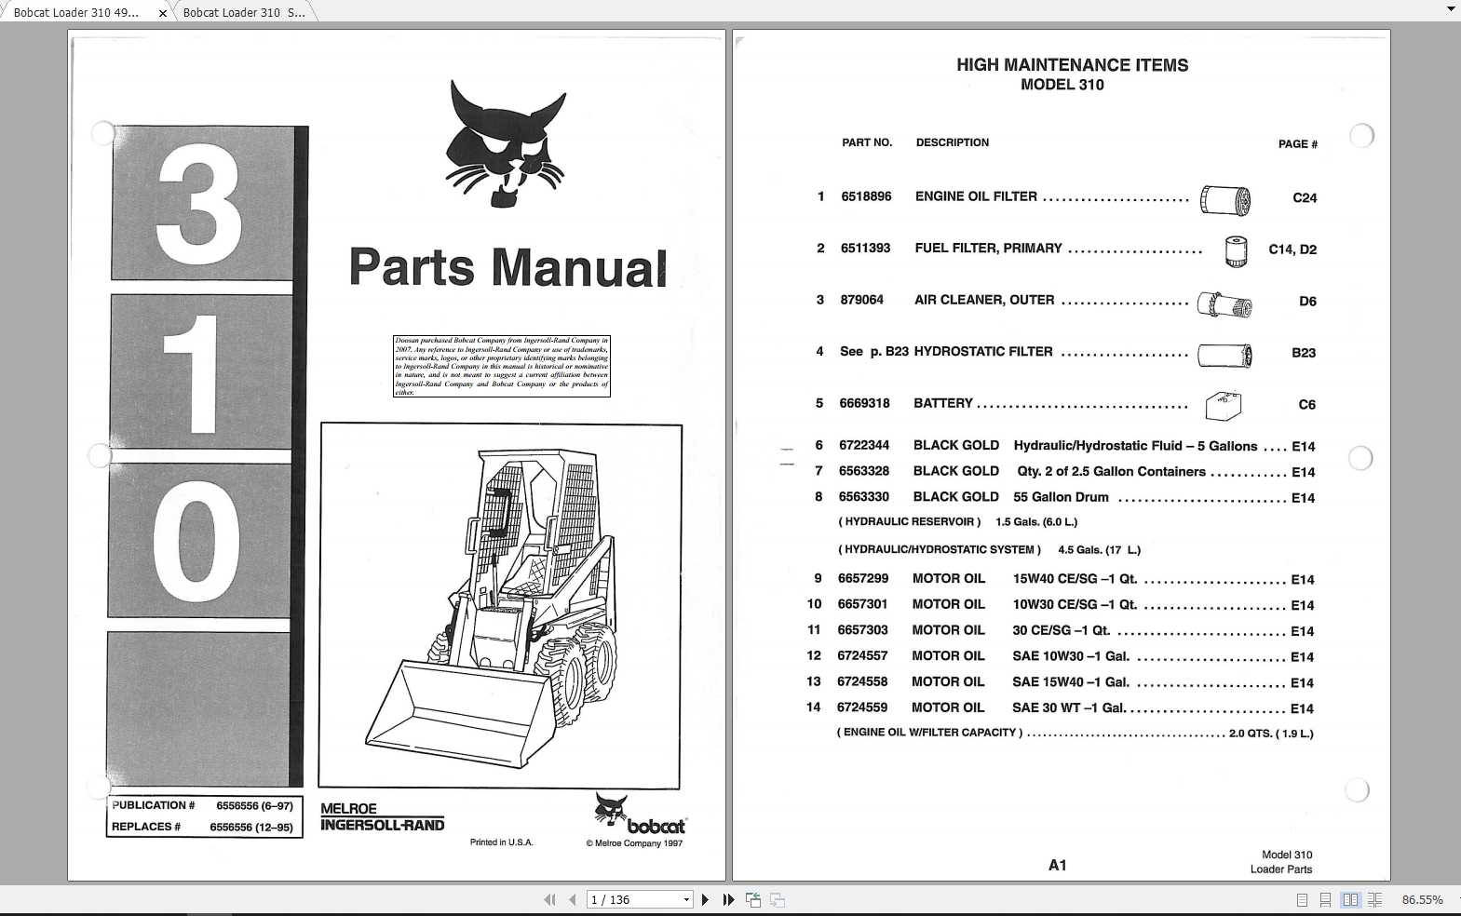Click part number 879064
This screenshot has width=1461, height=916.
861,300
